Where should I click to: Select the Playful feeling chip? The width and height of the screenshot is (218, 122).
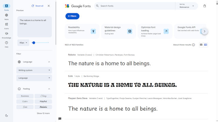[x=43, y=101]
